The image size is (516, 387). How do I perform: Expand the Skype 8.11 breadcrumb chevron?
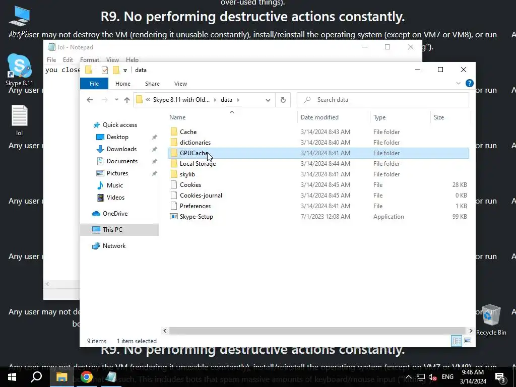[x=215, y=100]
